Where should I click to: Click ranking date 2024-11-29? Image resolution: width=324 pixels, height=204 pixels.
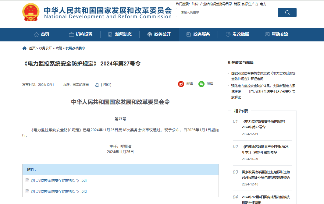pos(250,159)
